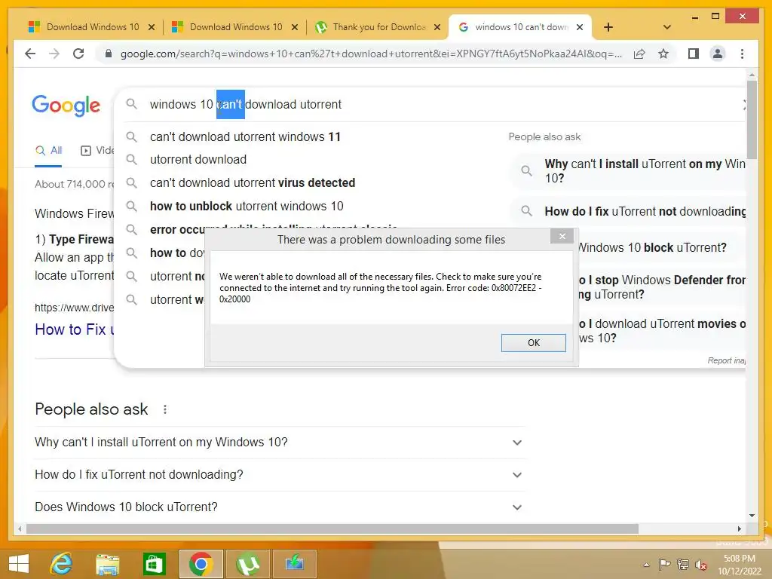Click into the Google search box text
The height and width of the screenshot is (579, 772).
click(x=246, y=104)
